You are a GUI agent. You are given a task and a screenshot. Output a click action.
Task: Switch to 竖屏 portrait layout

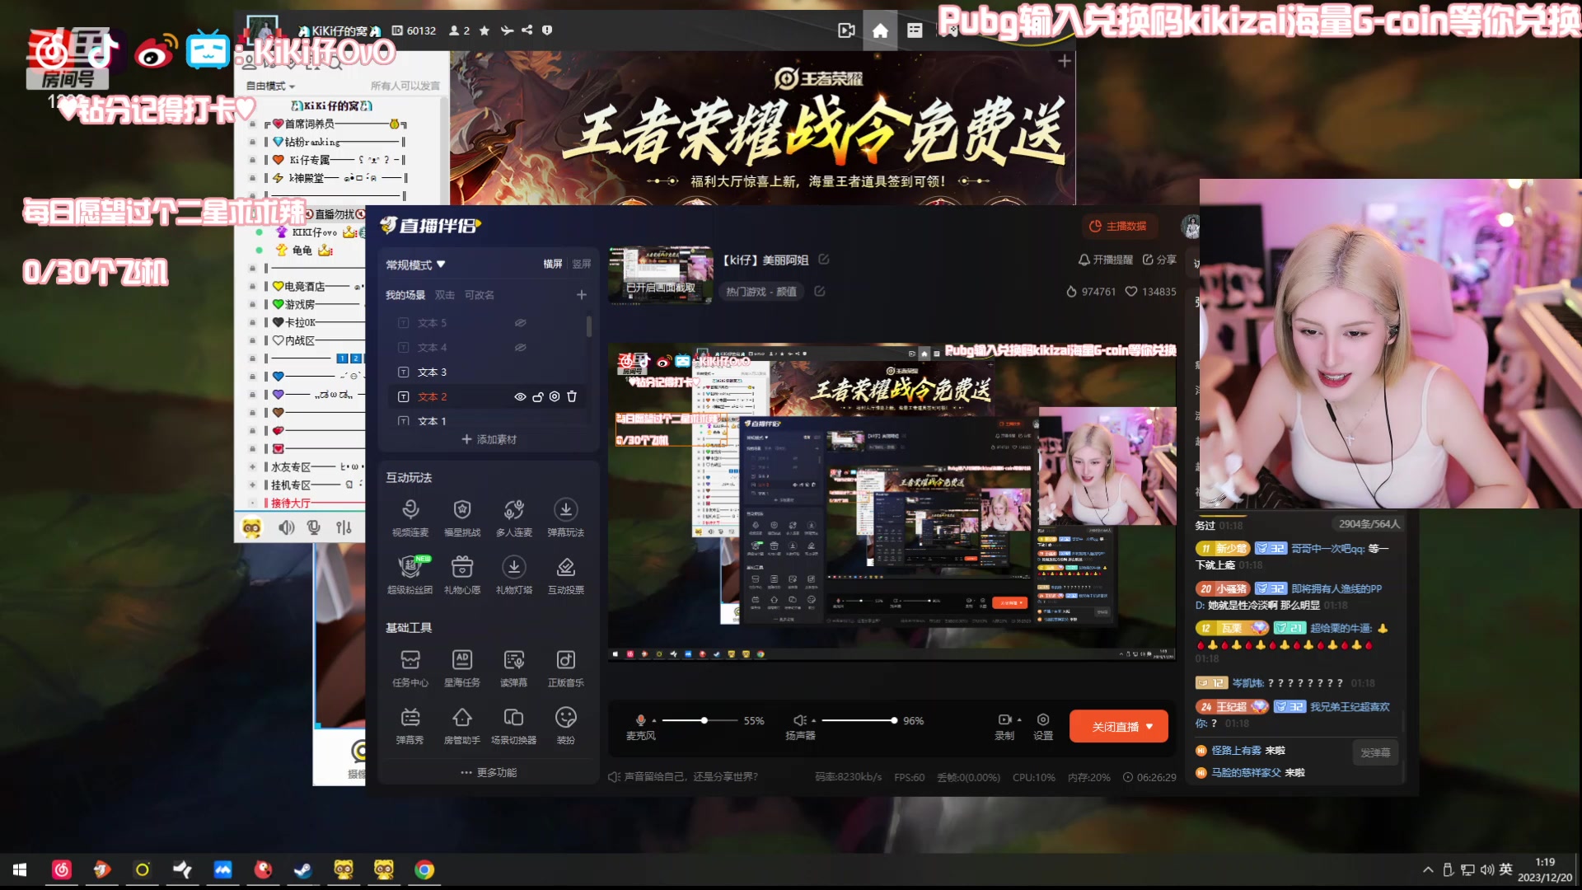tap(582, 264)
